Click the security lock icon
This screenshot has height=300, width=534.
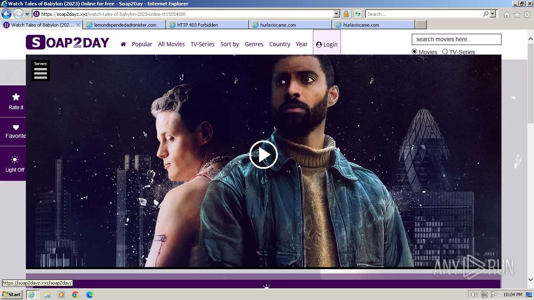346,14
